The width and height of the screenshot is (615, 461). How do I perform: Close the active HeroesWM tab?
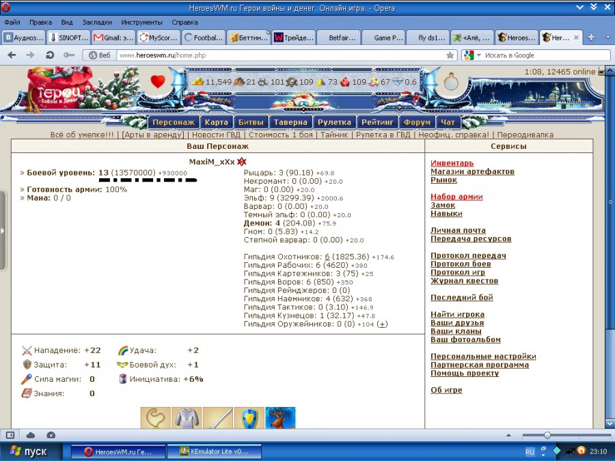576,38
